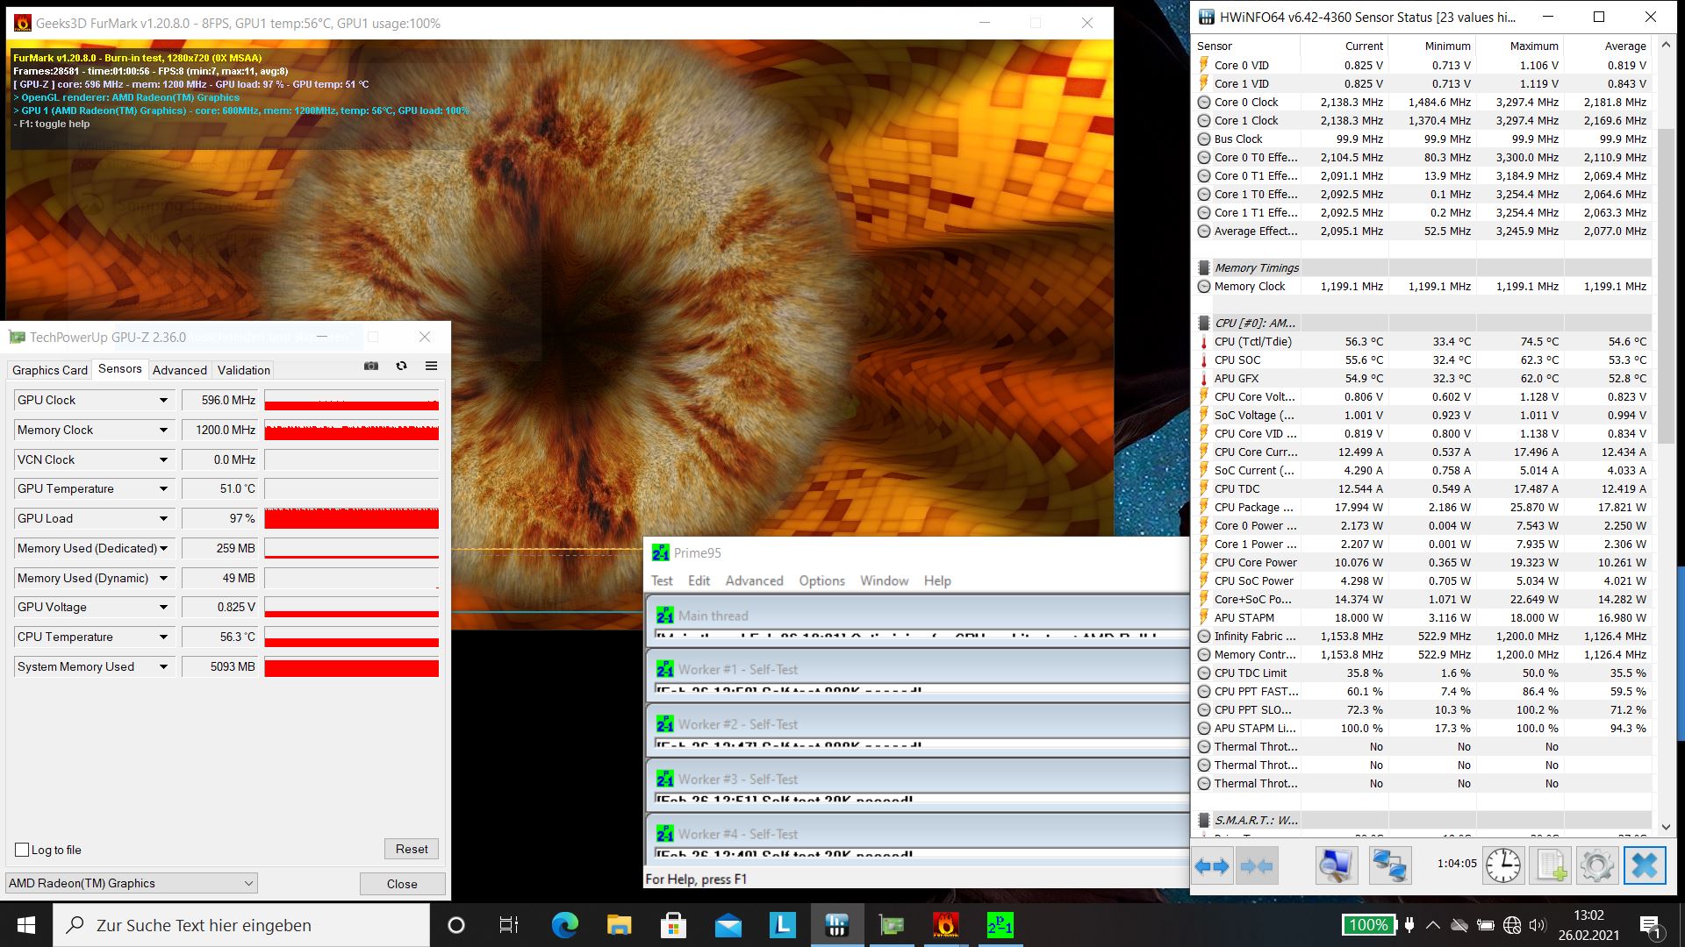The width and height of the screenshot is (1685, 947).
Task: Open AMD Radeon Graphics device combo box
Action: (132, 883)
